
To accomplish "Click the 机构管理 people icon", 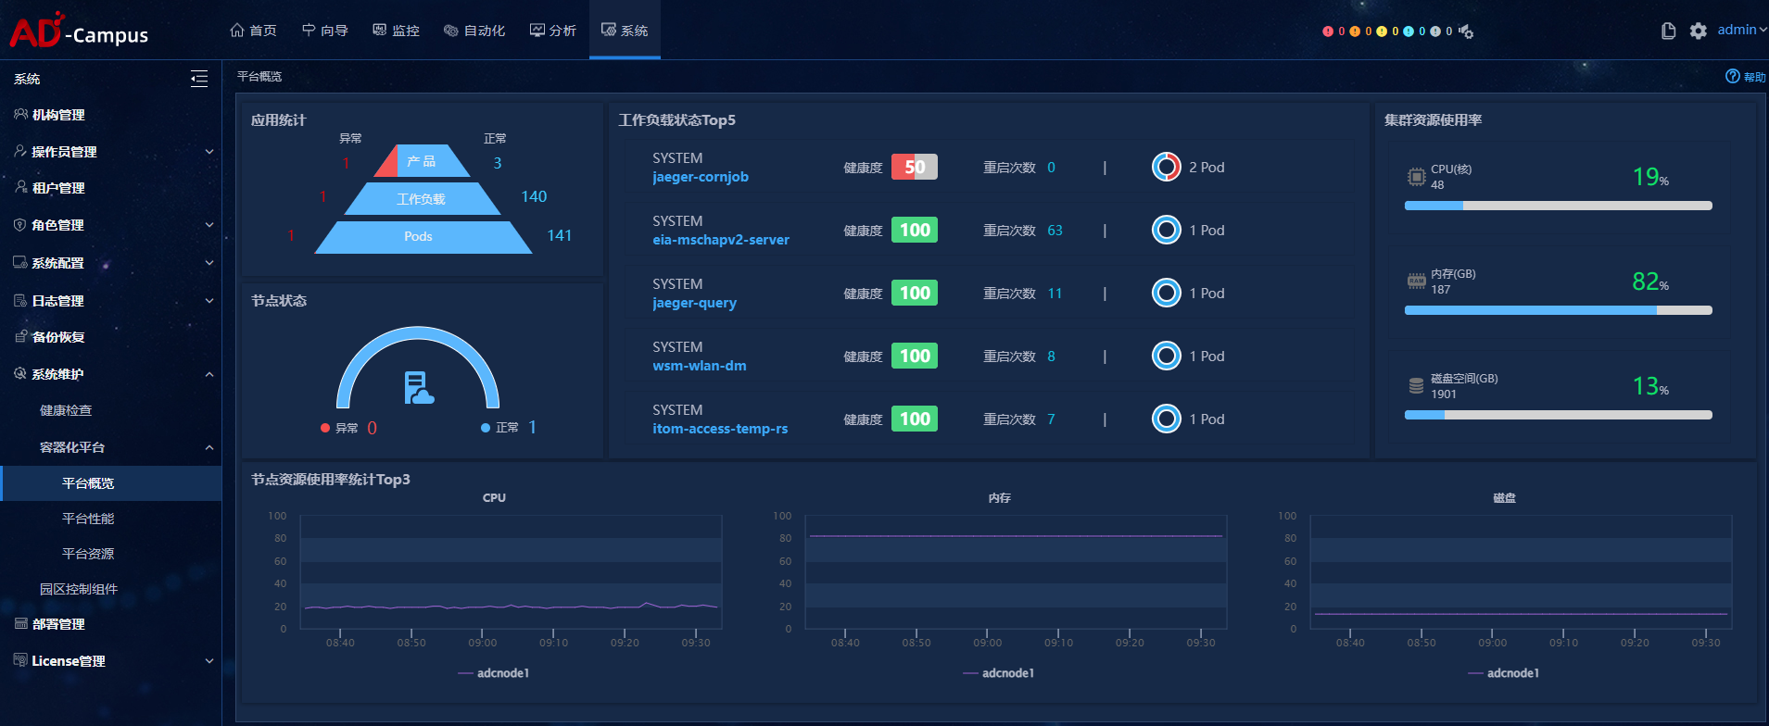I will point(20,114).
